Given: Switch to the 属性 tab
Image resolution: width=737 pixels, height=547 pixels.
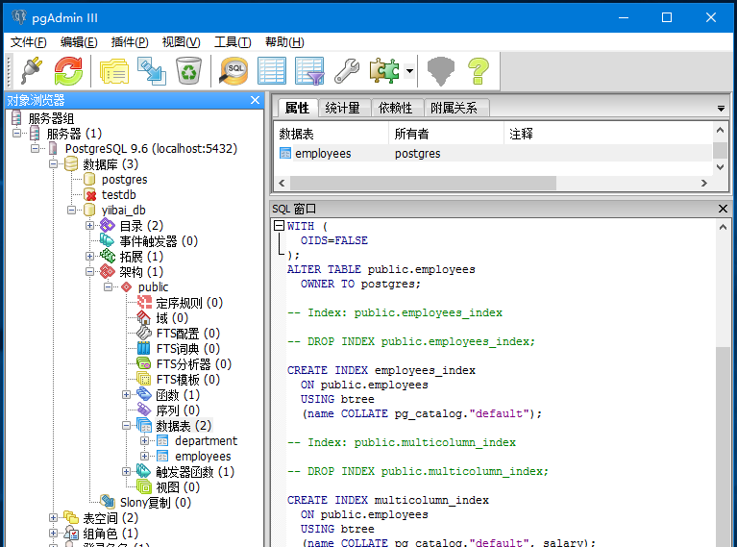Looking at the screenshot, I should coord(298,108).
